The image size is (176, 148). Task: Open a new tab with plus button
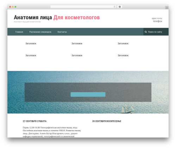(x=167, y=8)
